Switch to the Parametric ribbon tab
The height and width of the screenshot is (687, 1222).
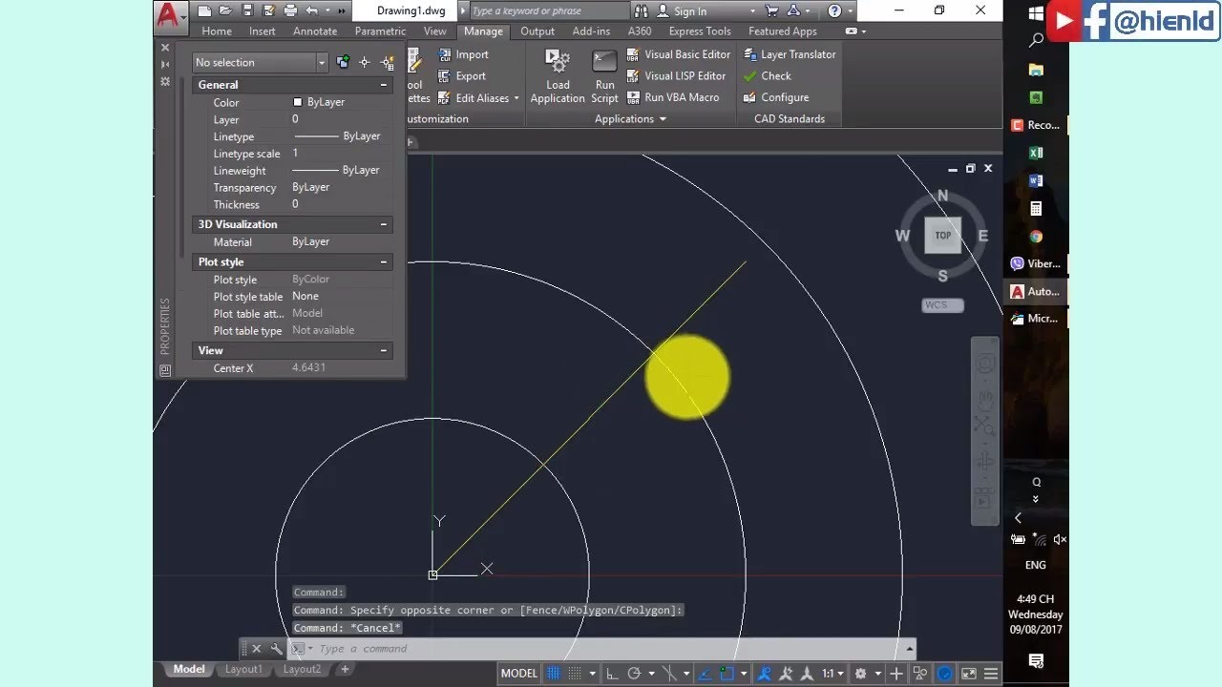coord(380,31)
